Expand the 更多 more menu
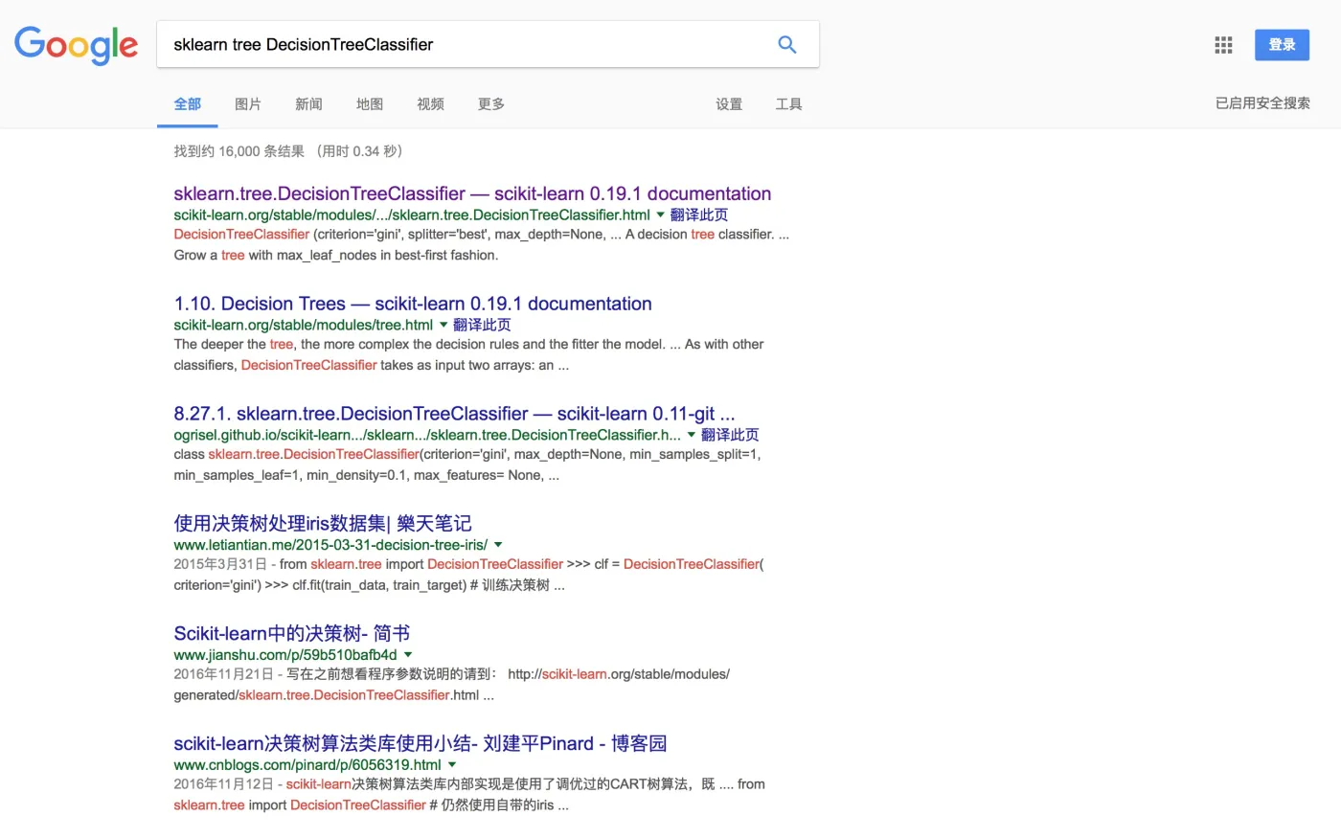This screenshot has height=838, width=1341. pyautogui.click(x=491, y=104)
